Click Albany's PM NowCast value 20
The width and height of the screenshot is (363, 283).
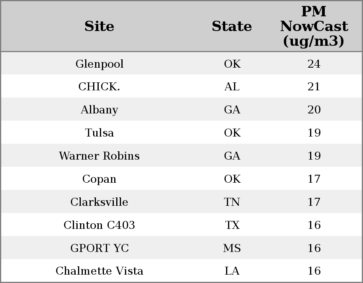(x=314, y=110)
